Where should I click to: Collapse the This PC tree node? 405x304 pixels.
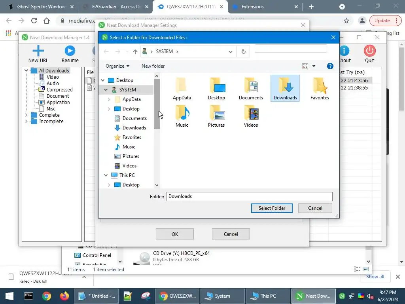106,175
